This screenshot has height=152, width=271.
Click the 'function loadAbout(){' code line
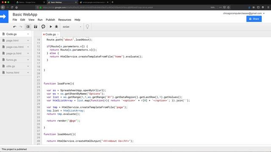pyautogui.click(x=60, y=134)
